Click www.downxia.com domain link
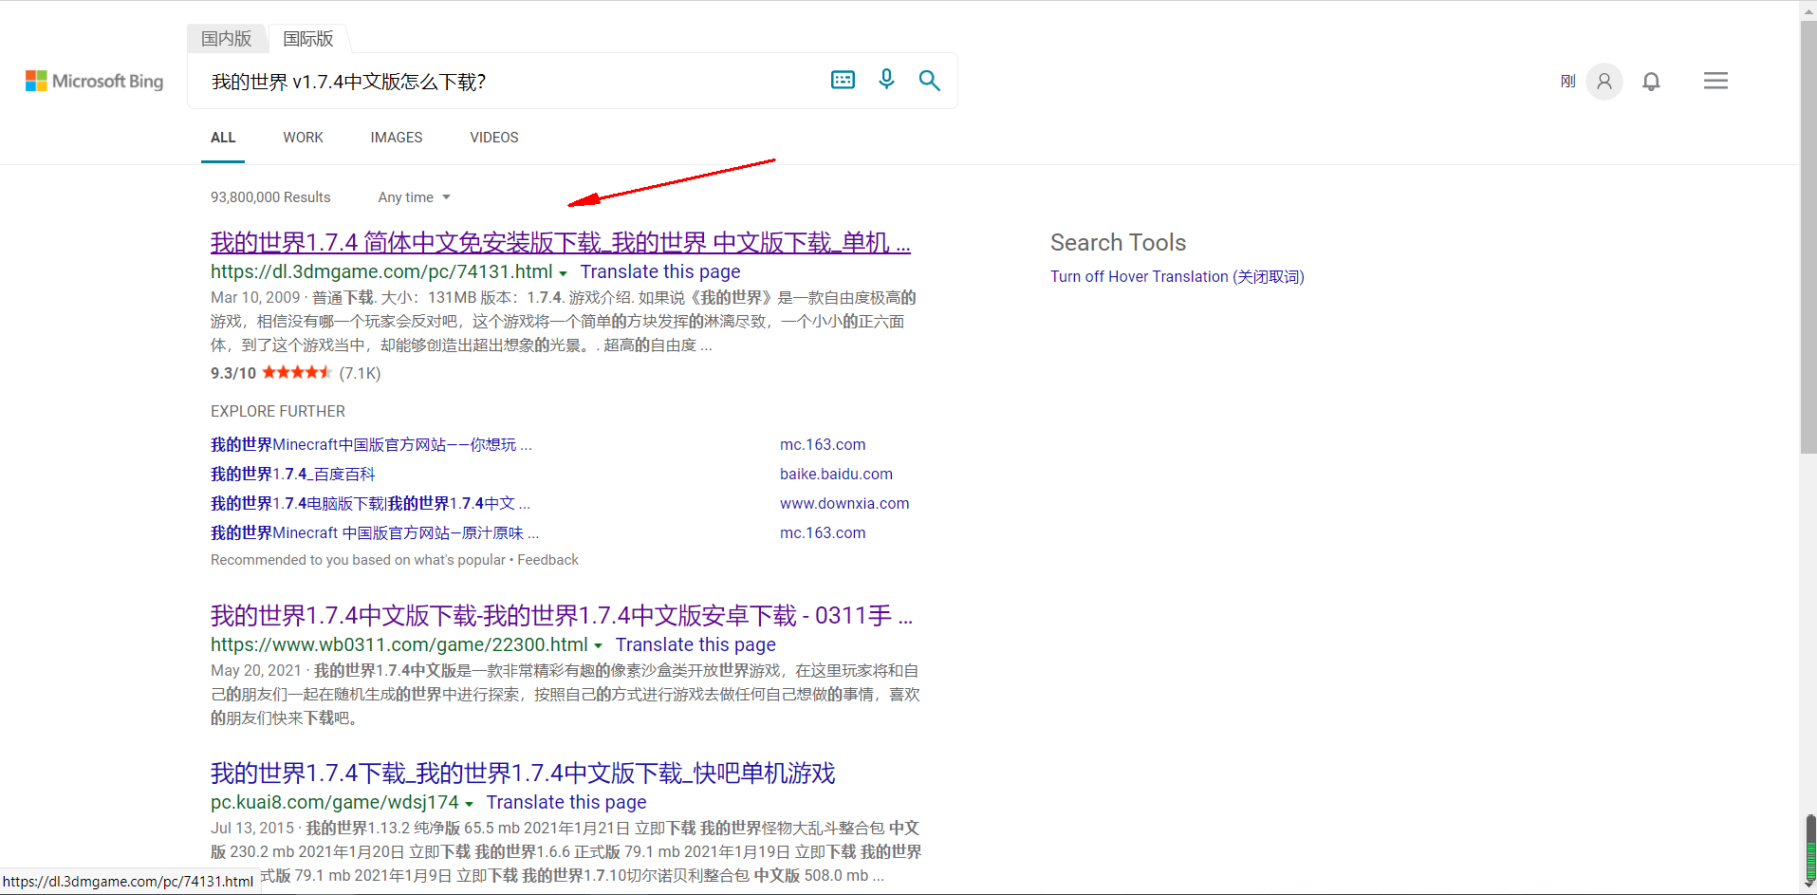The image size is (1817, 895). pos(844,503)
